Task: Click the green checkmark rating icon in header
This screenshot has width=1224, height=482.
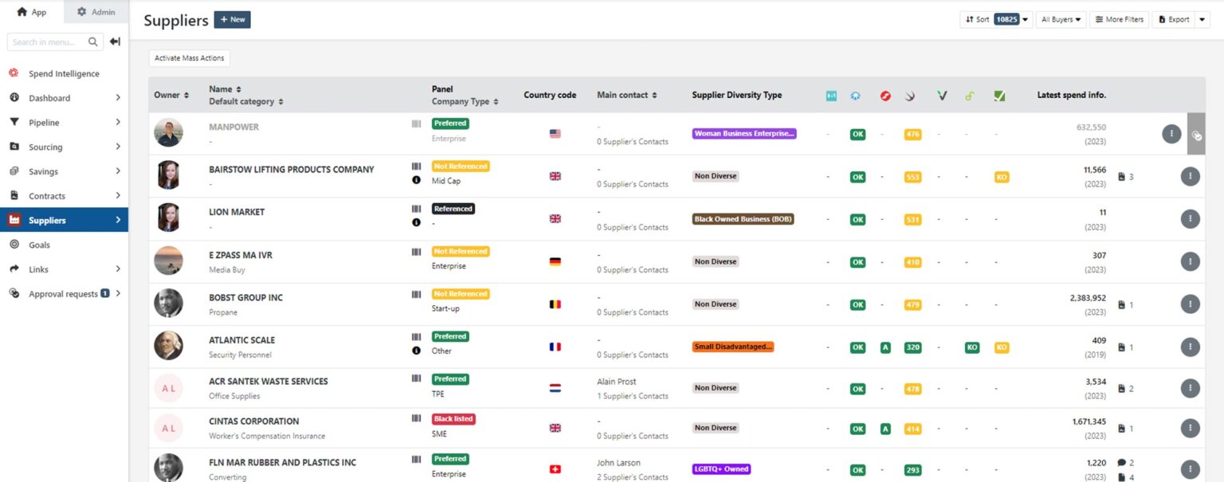Action: pyautogui.click(x=1000, y=95)
